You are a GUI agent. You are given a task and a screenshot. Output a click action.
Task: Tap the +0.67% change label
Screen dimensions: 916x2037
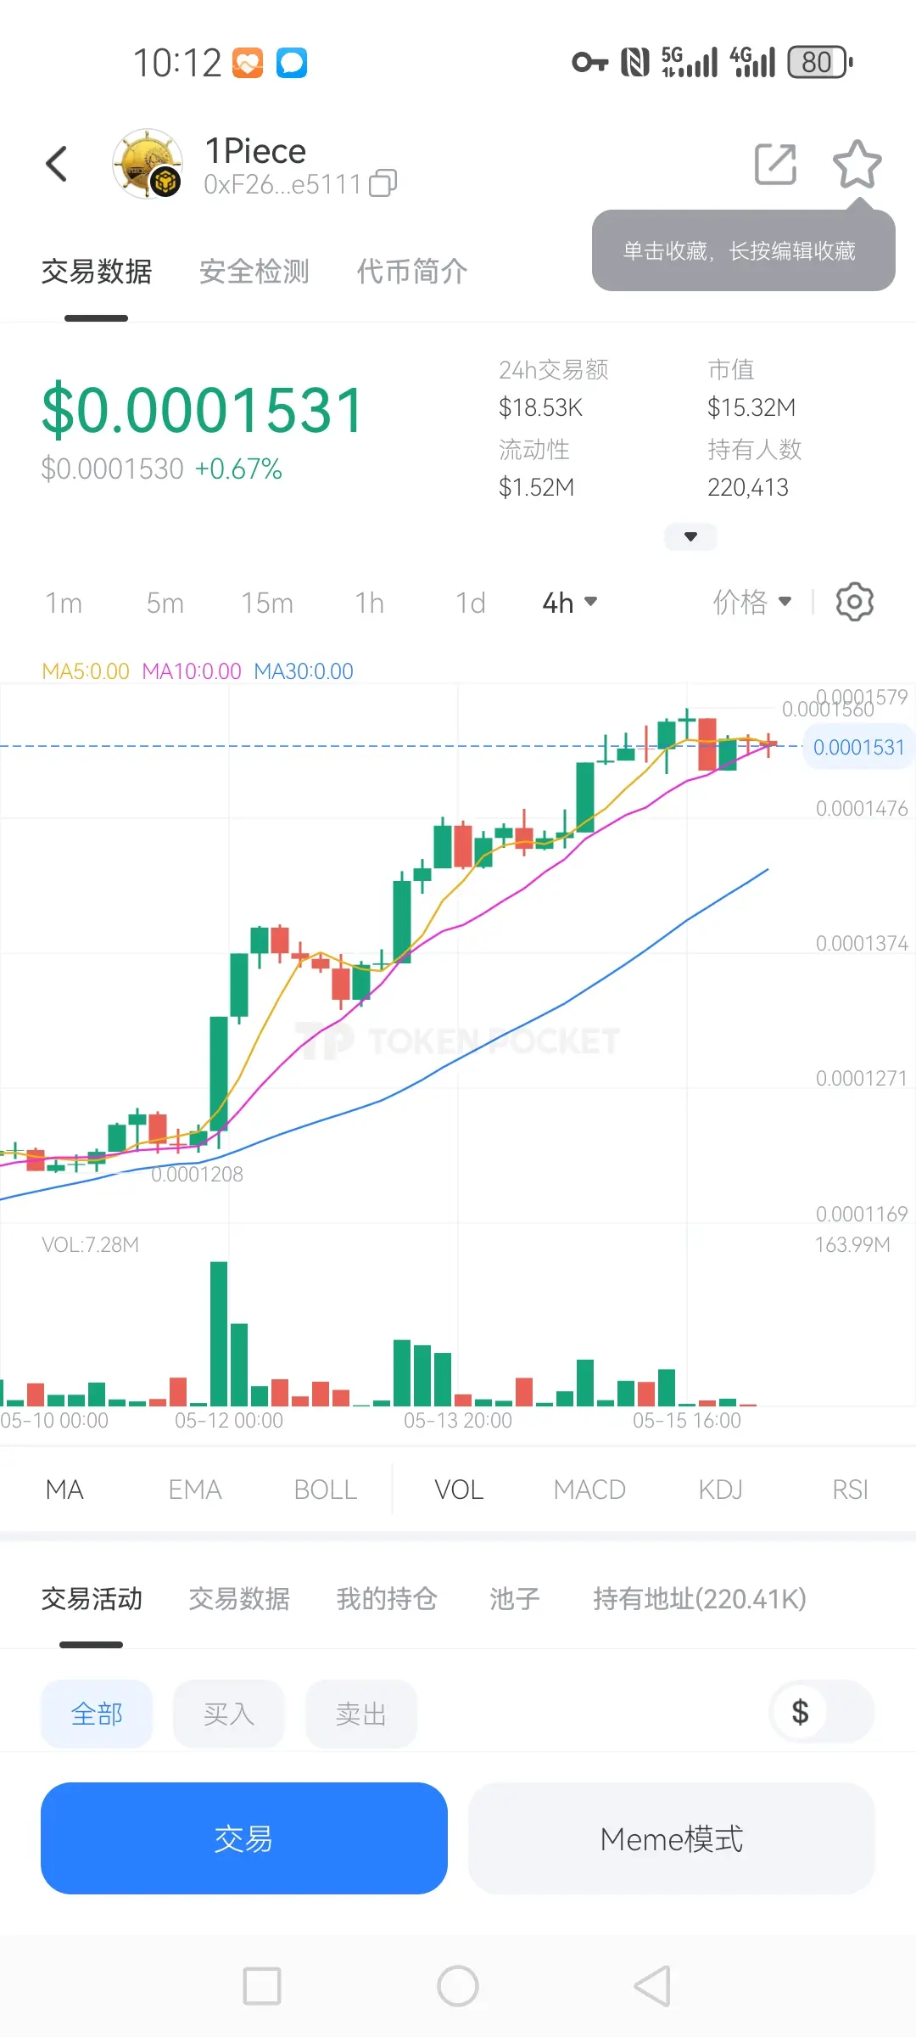pos(238,469)
